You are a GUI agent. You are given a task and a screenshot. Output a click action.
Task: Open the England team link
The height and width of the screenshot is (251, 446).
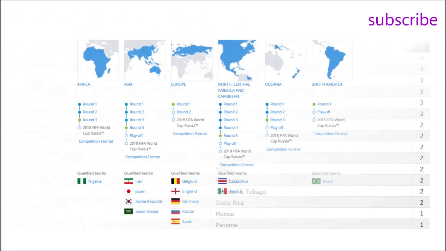[x=190, y=191]
